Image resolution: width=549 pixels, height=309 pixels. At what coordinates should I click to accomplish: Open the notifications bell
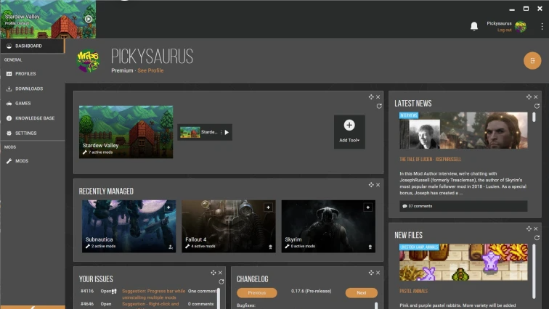(x=474, y=26)
